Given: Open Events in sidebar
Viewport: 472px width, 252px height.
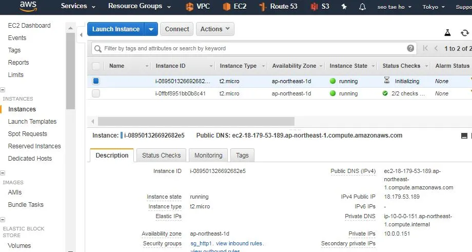Looking at the screenshot, I should point(17,38).
